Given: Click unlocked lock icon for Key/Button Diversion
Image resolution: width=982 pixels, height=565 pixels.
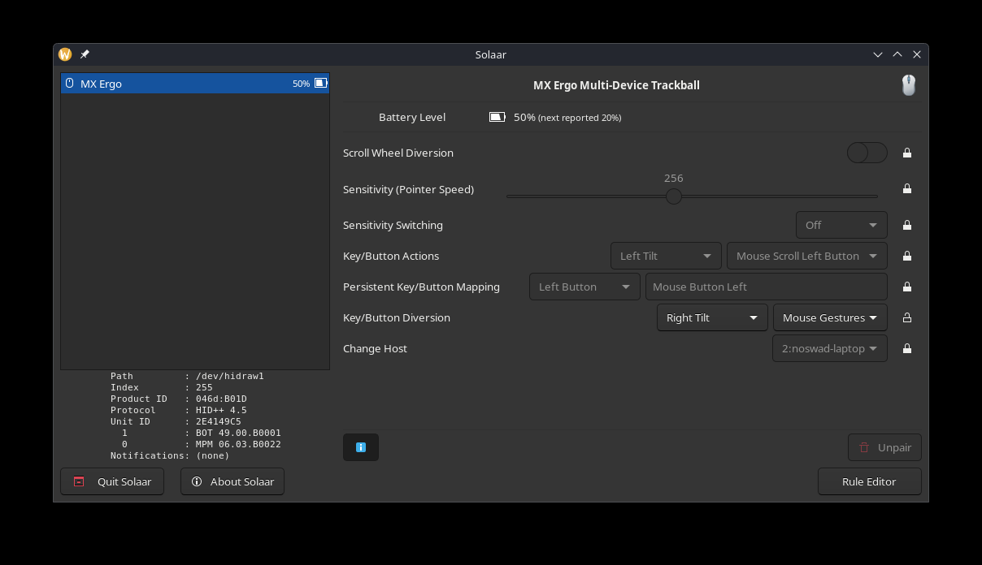Looking at the screenshot, I should pos(907,317).
